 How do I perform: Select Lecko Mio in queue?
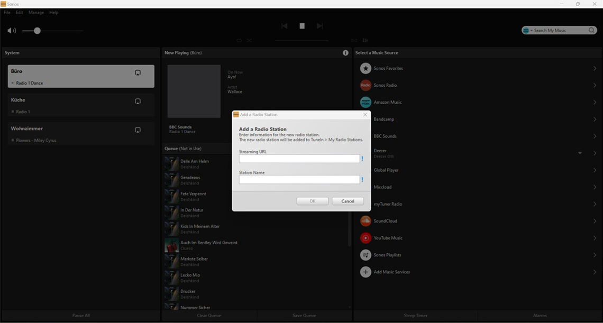255,278
